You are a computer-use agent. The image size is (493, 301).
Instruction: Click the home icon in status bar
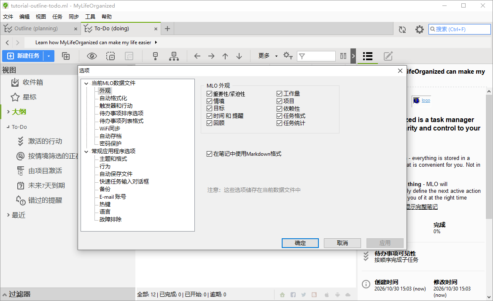click(282, 295)
